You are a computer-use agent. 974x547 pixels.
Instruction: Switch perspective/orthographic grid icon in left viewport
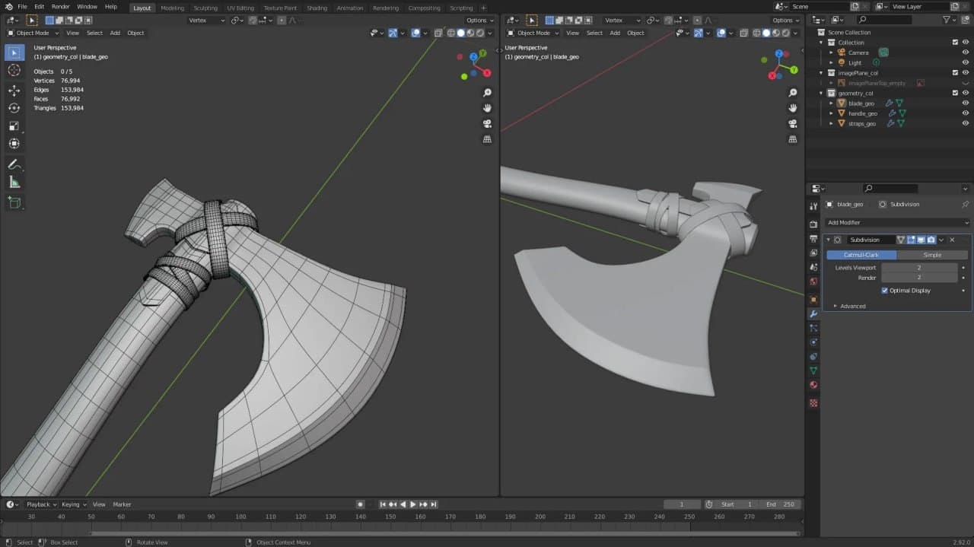[x=487, y=139]
